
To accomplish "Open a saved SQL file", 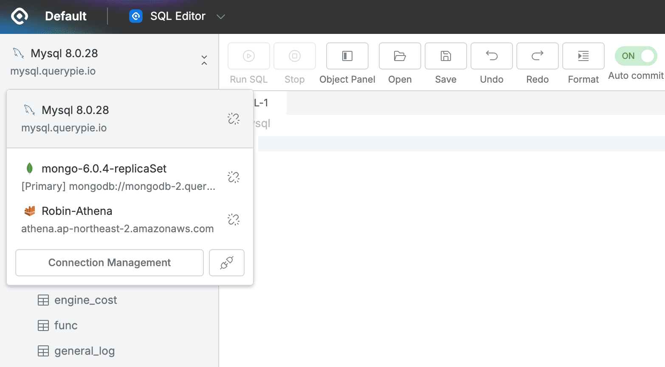I will coord(399,56).
